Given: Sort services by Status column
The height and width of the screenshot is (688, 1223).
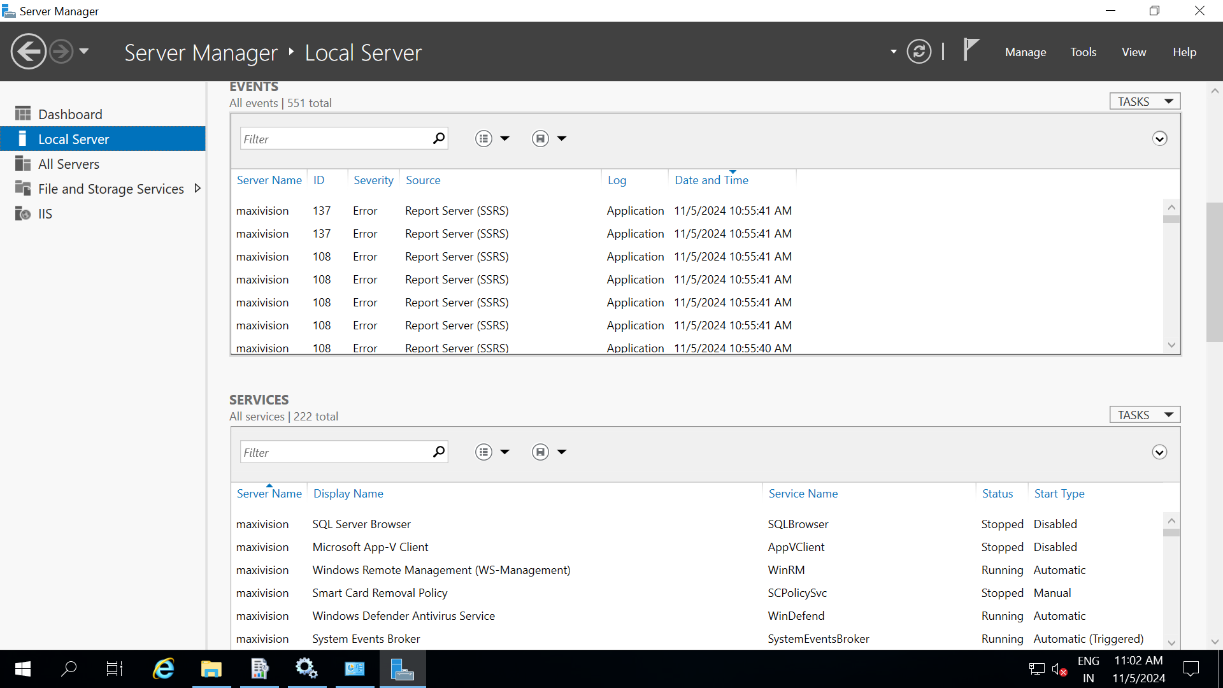Looking at the screenshot, I should point(998,494).
